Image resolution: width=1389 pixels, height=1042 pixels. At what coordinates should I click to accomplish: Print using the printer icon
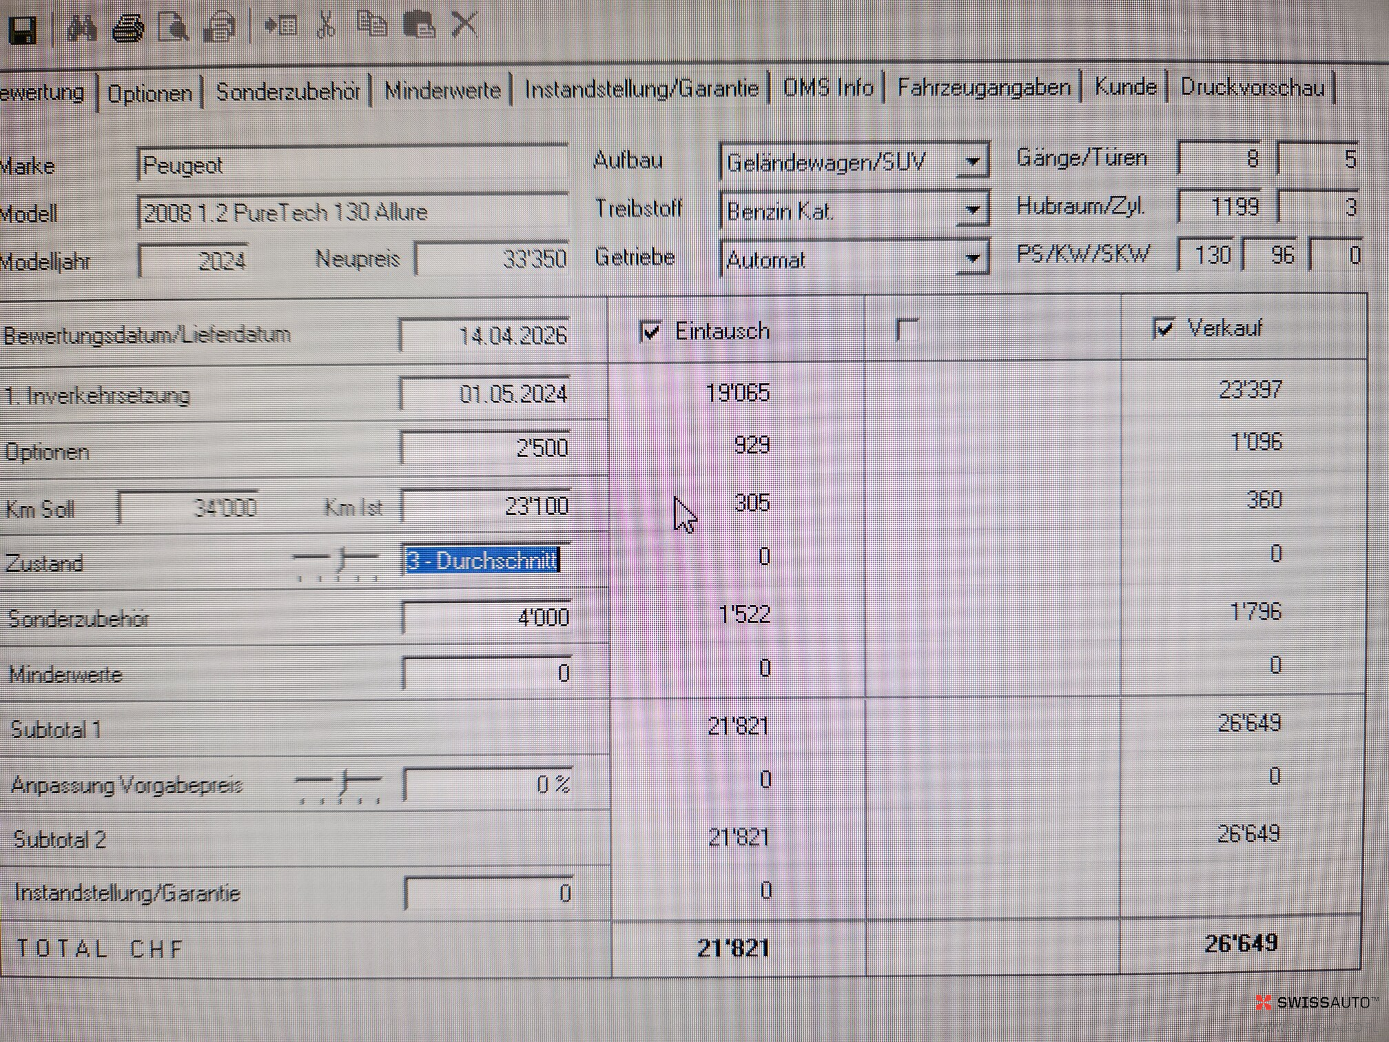point(128,28)
